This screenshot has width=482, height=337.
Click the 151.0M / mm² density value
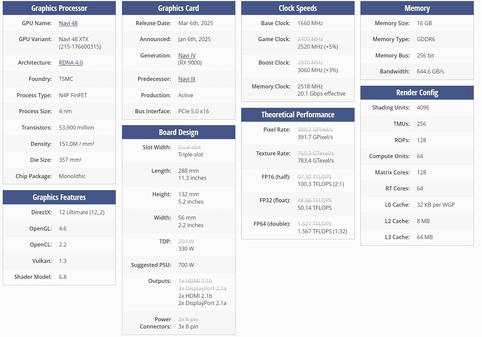[77, 144]
